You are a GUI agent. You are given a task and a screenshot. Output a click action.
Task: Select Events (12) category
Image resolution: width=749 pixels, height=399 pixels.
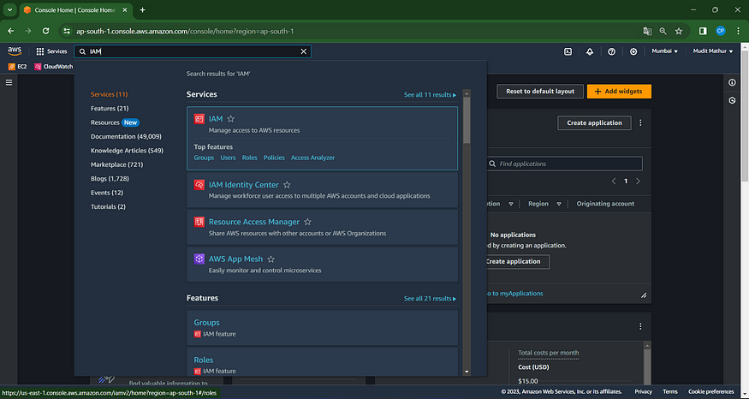click(107, 193)
